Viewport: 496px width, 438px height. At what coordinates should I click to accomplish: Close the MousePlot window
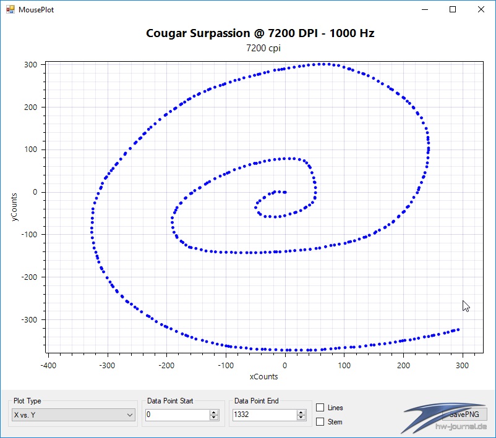[481, 9]
